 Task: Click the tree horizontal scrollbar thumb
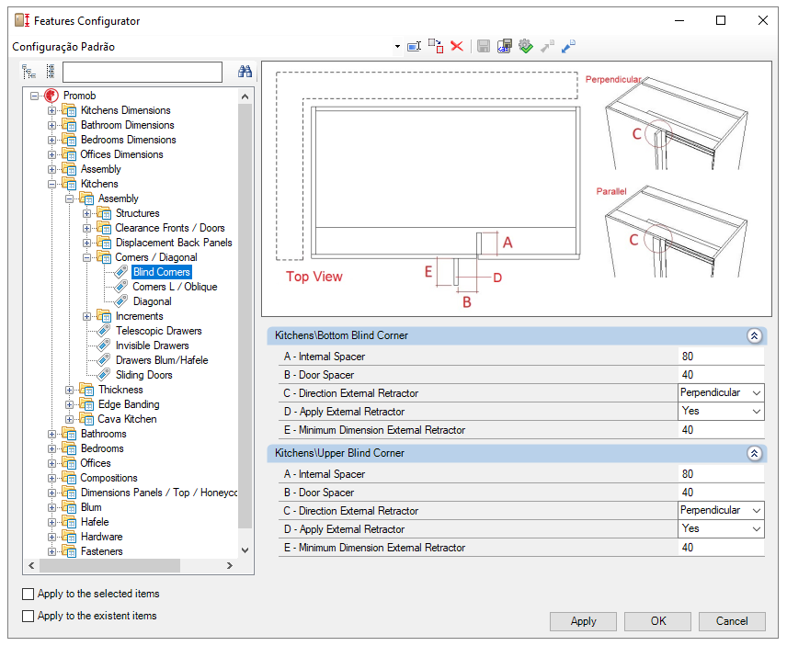pyautogui.click(x=109, y=566)
